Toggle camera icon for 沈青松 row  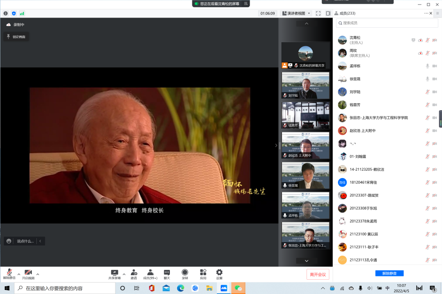pos(435,40)
